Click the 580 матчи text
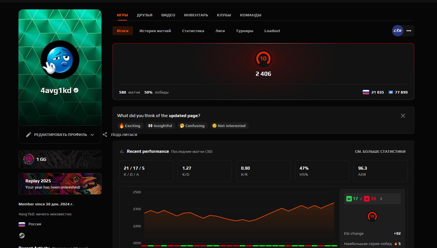The width and height of the screenshot is (437, 248). coord(129,92)
